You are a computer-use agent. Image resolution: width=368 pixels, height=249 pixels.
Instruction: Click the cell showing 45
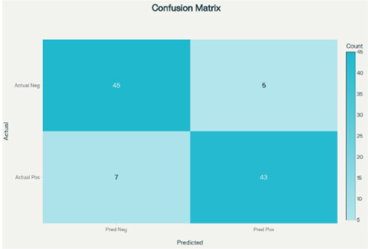(116, 85)
